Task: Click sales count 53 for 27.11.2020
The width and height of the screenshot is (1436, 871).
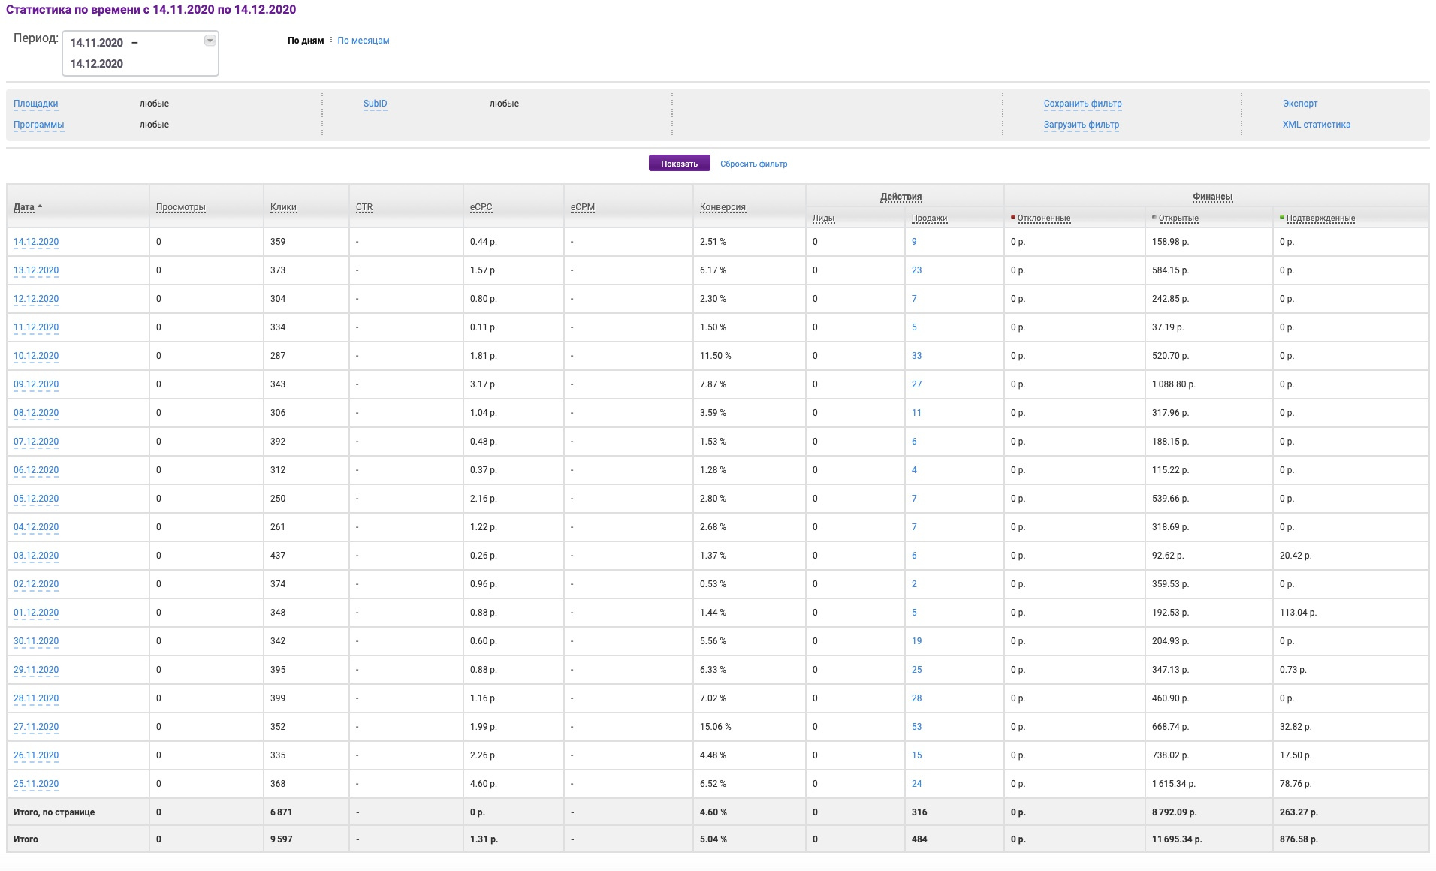Action: point(917,727)
